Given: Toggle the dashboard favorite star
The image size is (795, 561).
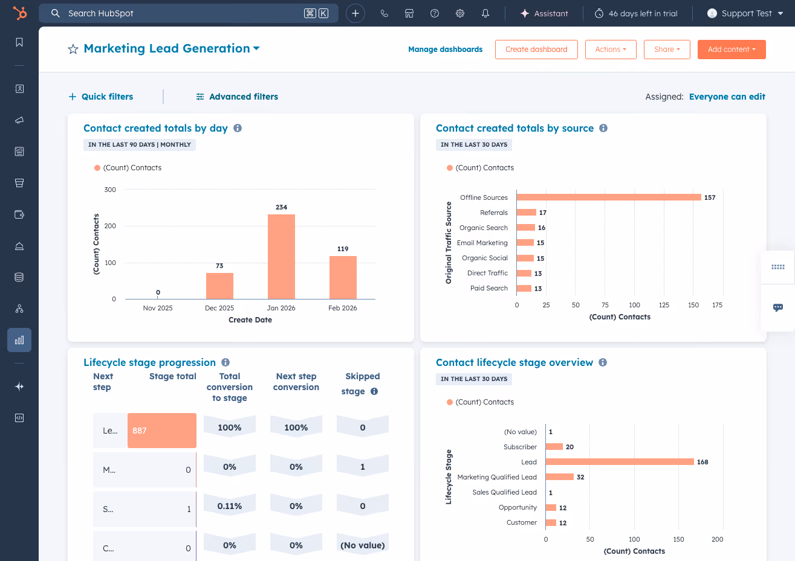Looking at the screenshot, I should tap(73, 49).
